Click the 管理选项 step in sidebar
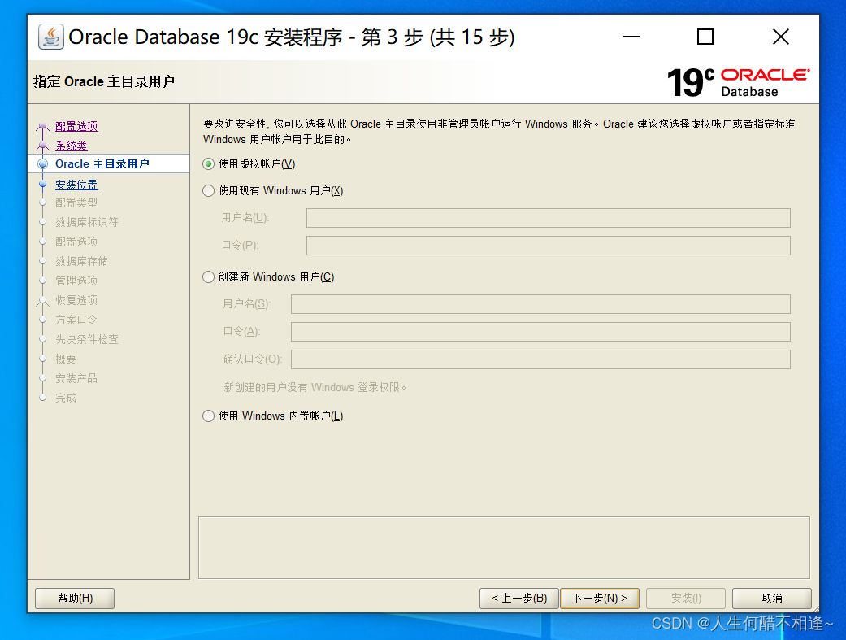Screen dimensions: 846x640 76,281
